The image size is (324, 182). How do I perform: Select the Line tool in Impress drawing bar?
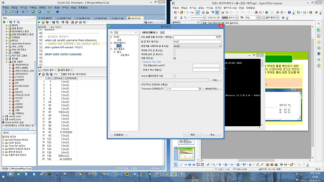point(181,164)
